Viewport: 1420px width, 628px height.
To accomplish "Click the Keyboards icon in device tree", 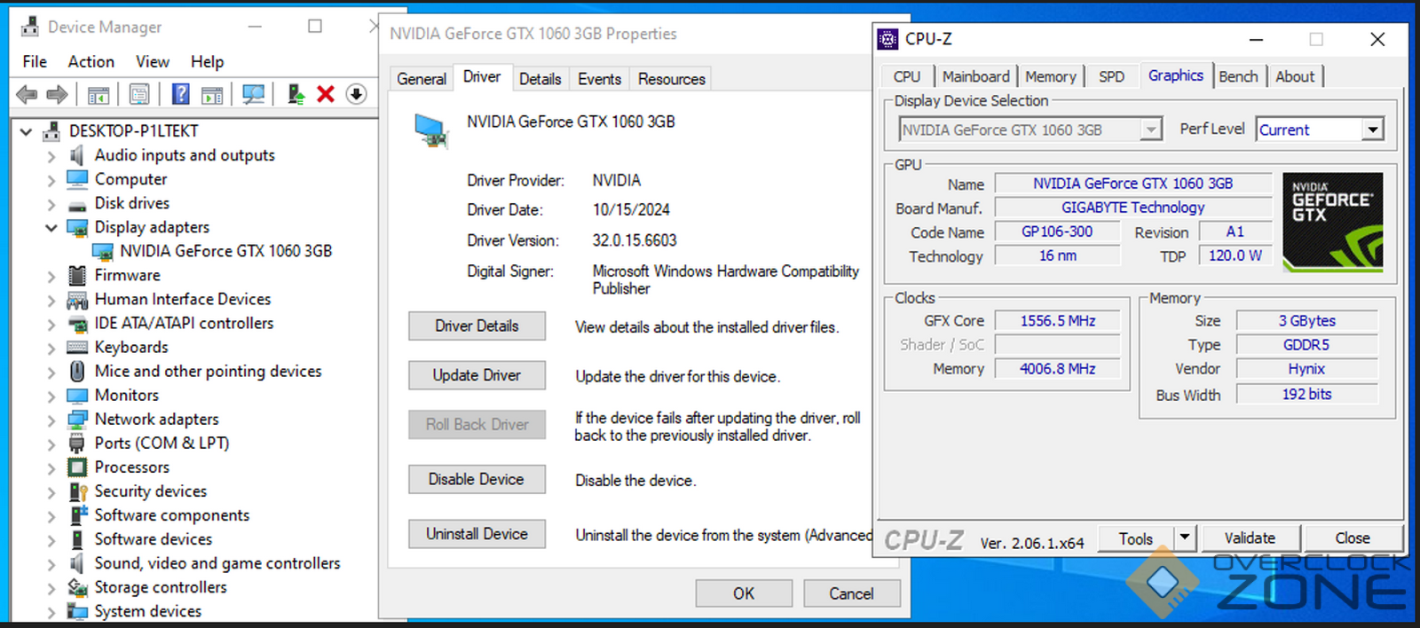I will coord(78,347).
